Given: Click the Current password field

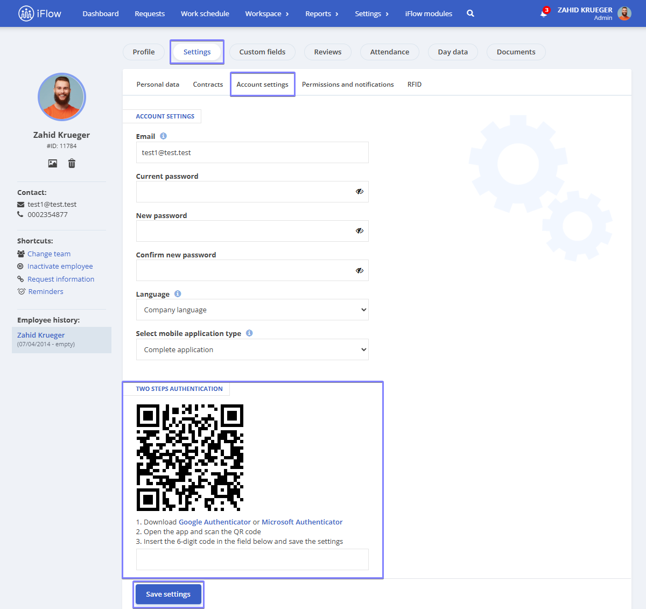Looking at the screenshot, I should (x=252, y=192).
